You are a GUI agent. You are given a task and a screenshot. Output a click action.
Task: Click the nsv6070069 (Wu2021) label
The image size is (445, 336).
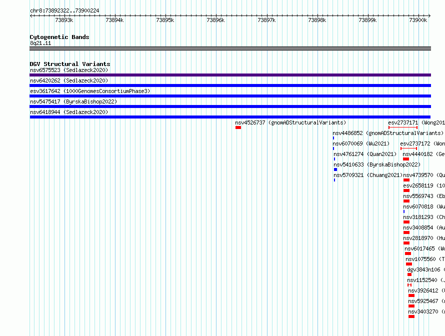click(361, 143)
